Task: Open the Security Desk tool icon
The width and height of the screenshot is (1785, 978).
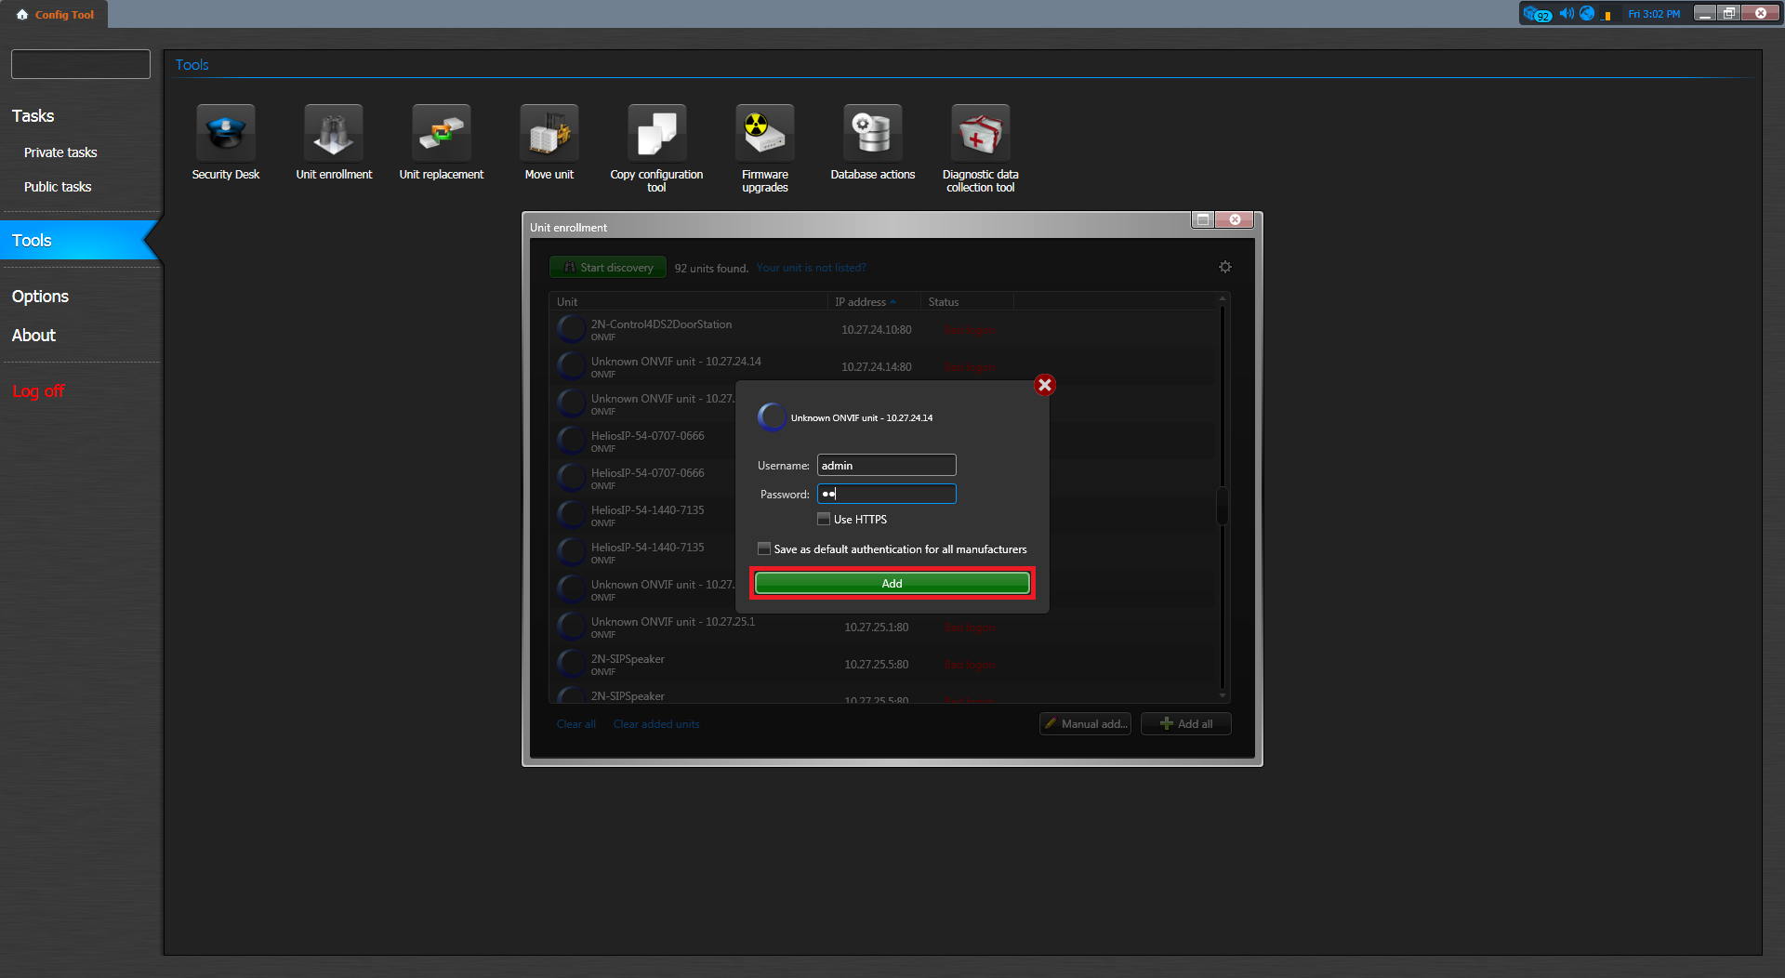Action: pyautogui.click(x=225, y=134)
